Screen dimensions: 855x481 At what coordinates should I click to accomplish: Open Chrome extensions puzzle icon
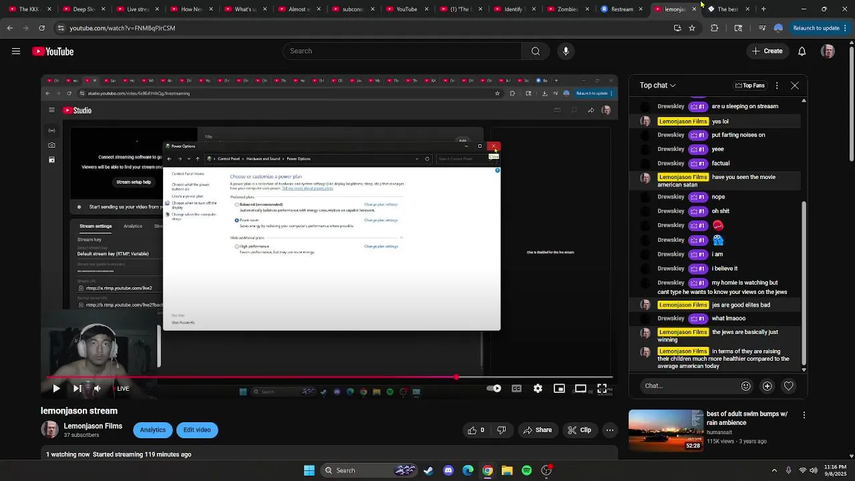pos(714,28)
